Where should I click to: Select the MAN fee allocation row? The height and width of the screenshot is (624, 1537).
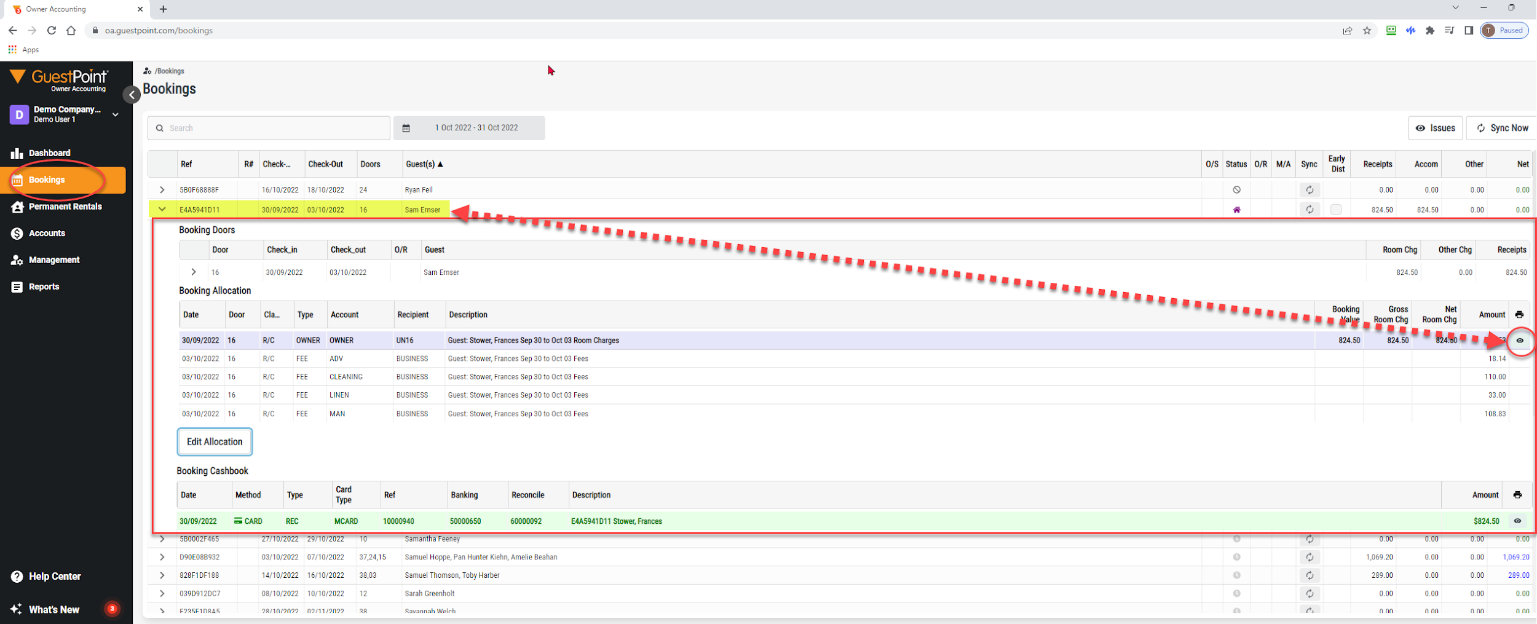pyautogui.click(x=855, y=414)
